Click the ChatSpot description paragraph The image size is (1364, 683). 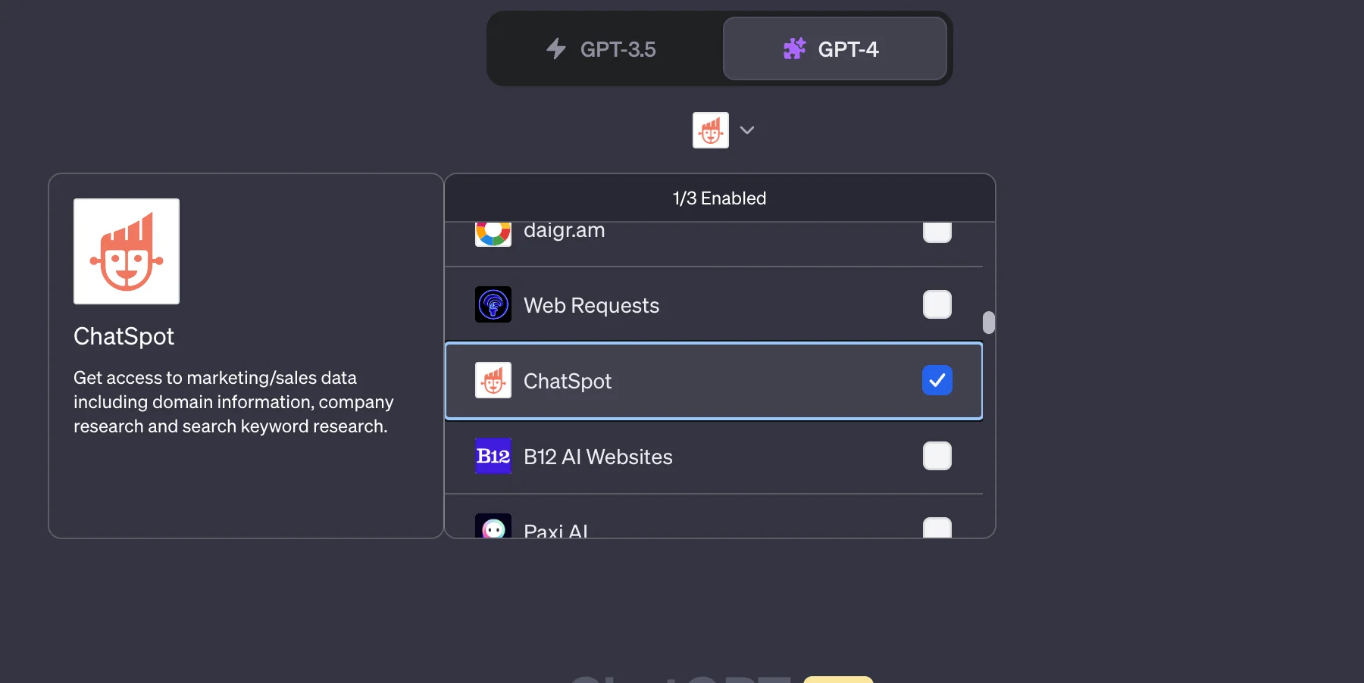tap(233, 402)
